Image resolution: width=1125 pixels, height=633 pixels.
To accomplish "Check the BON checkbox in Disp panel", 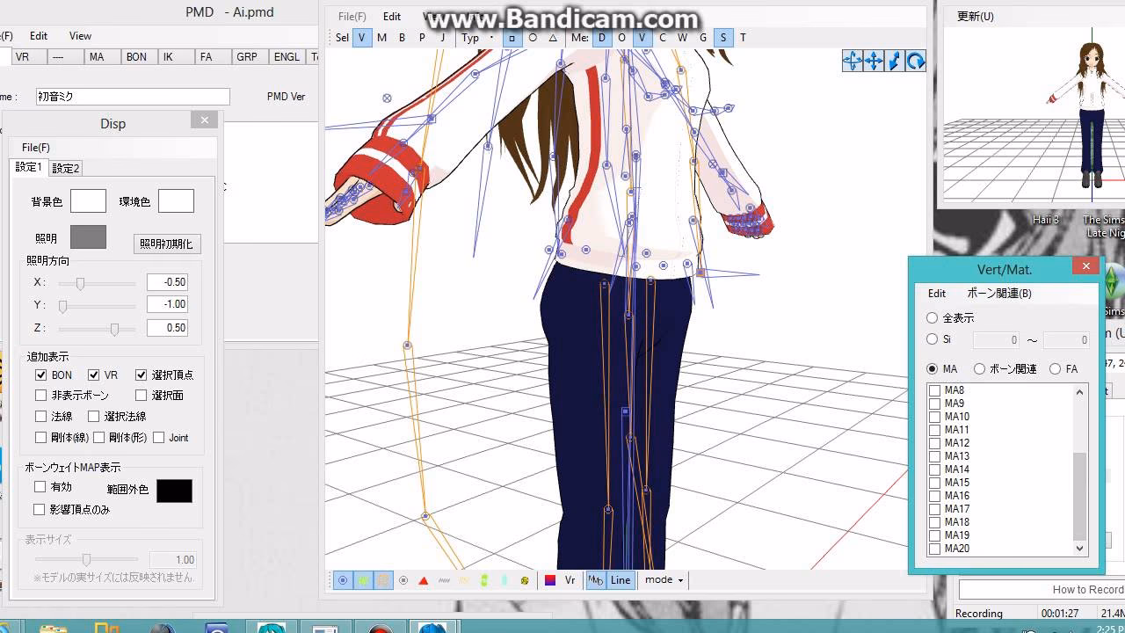I will [x=40, y=375].
